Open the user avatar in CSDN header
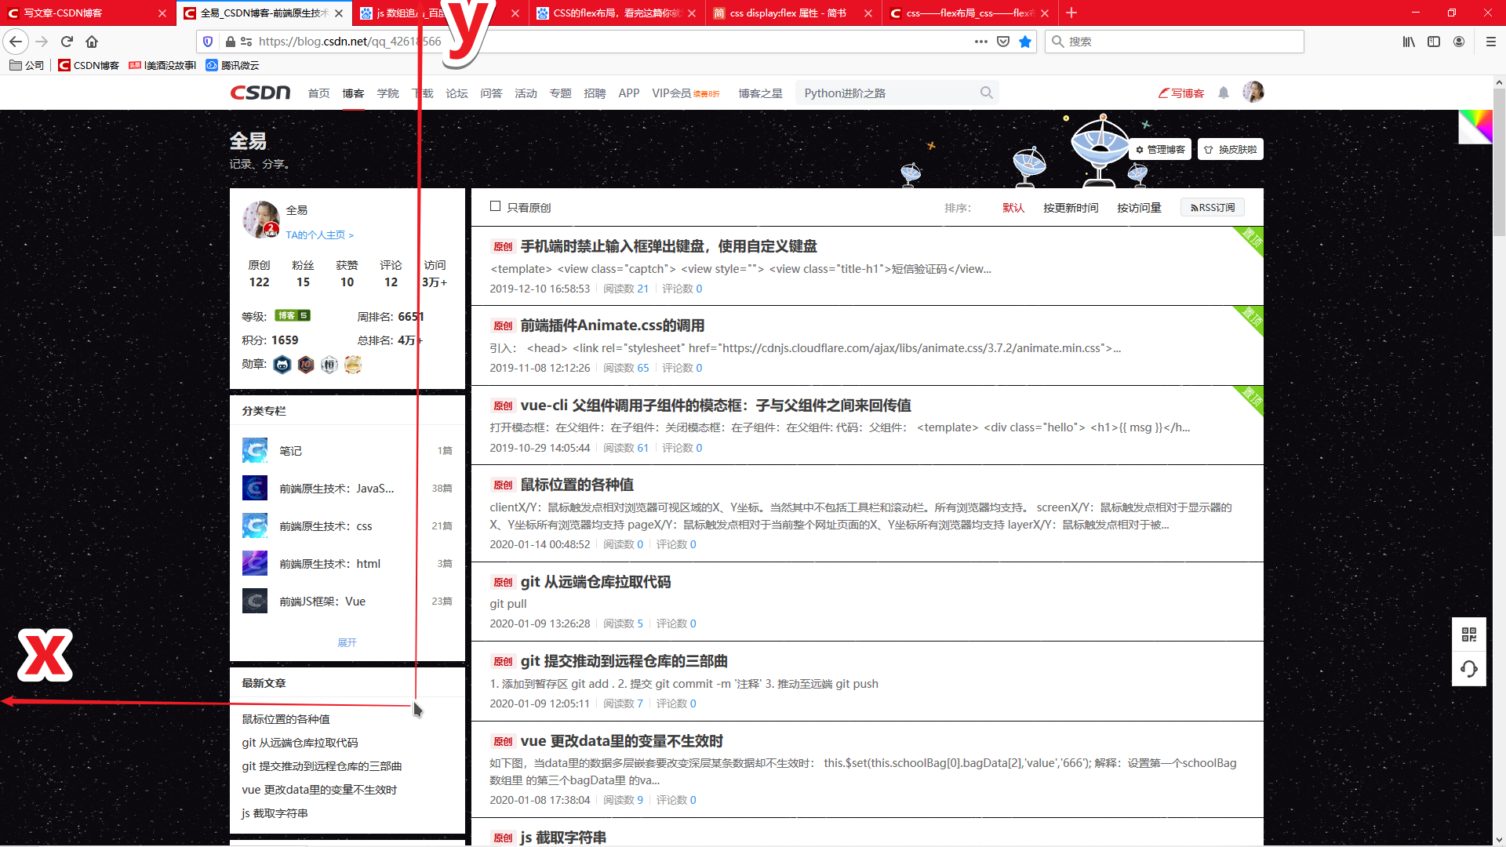 [x=1253, y=92]
